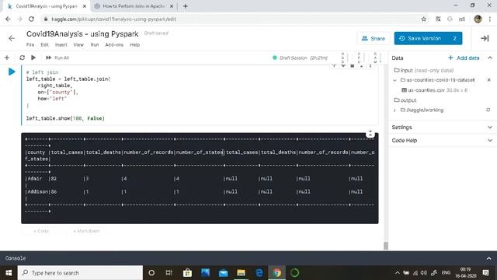Collapse the cell output with hide icon
Image resolution: width=497 pixels, height=280 pixels.
370,134
